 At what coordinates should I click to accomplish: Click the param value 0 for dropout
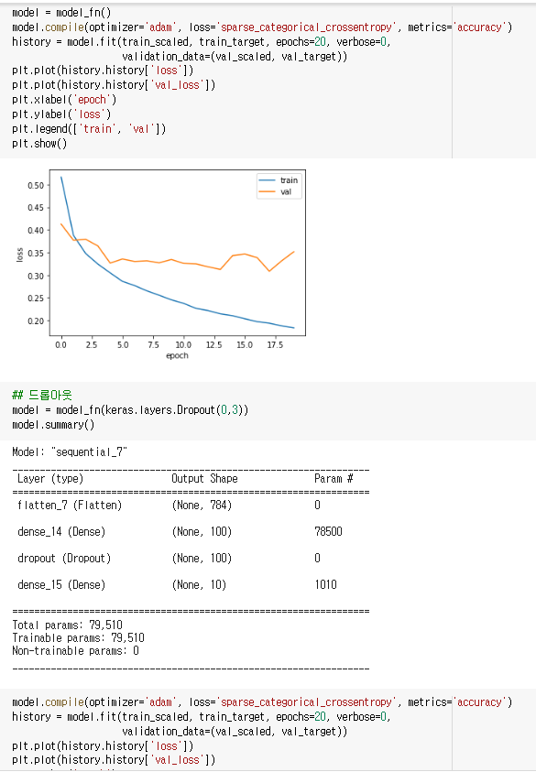(x=317, y=559)
